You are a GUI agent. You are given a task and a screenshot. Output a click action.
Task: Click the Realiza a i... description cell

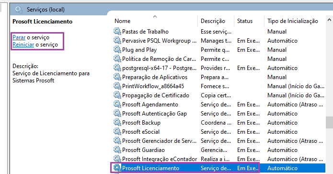click(x=215, y=159)
